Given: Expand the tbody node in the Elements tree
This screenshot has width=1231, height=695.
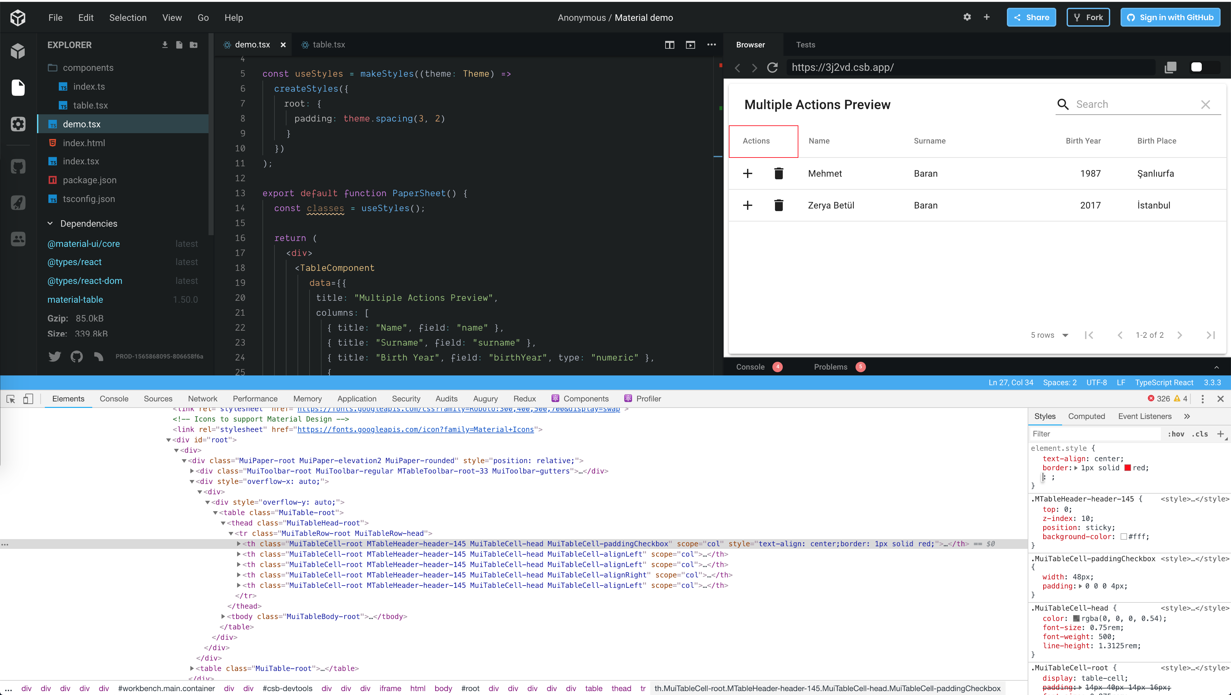Looking at the screenshot, I should 223,616.
